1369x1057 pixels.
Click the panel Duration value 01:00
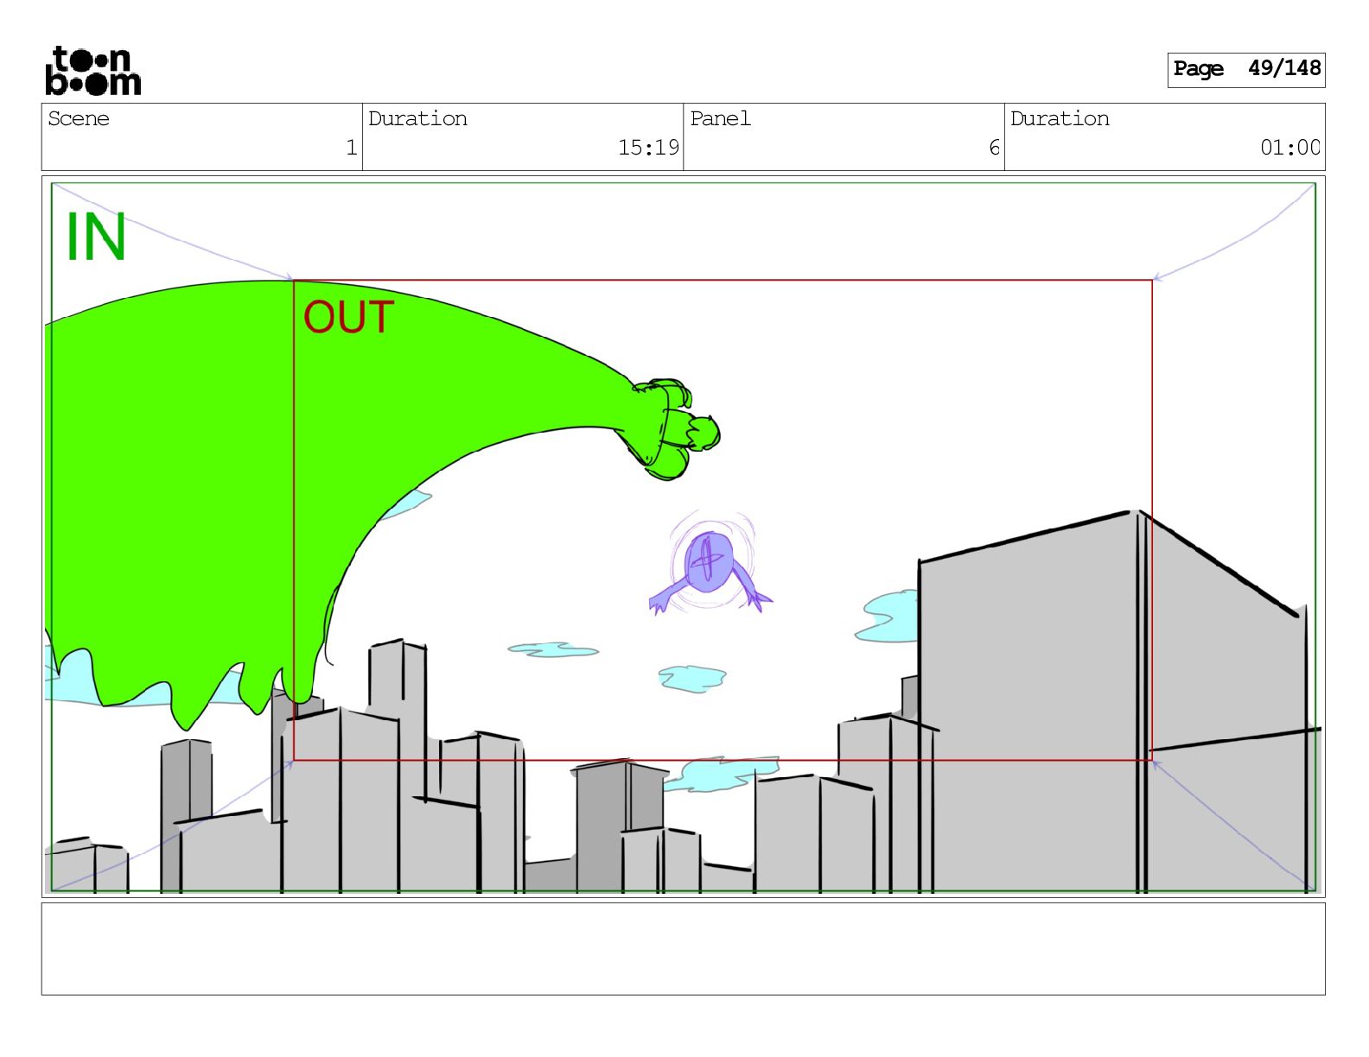pos(1289,148)
